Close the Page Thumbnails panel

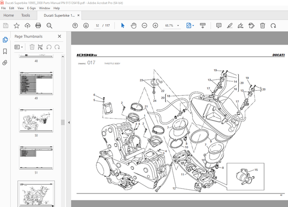pos(59,36)
